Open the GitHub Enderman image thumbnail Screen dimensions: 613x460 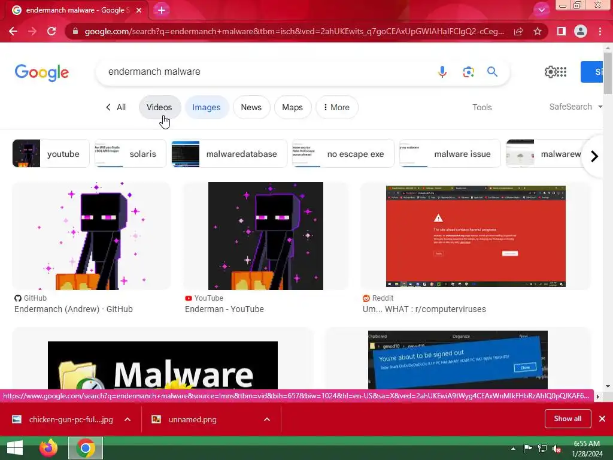pyautogui.click(x=92, y=236)
